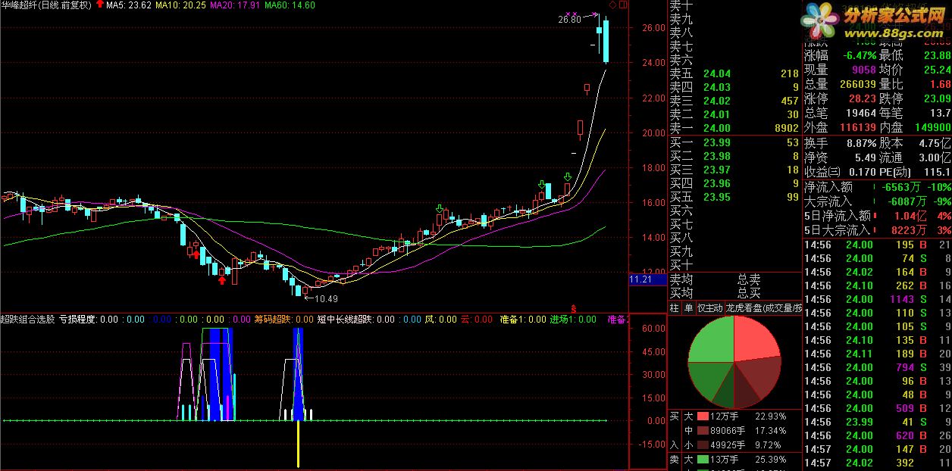Click the 进场1 indicator label
Viewport: 952px width, 471px height.
pyautogui.click(x=562, y=320)
